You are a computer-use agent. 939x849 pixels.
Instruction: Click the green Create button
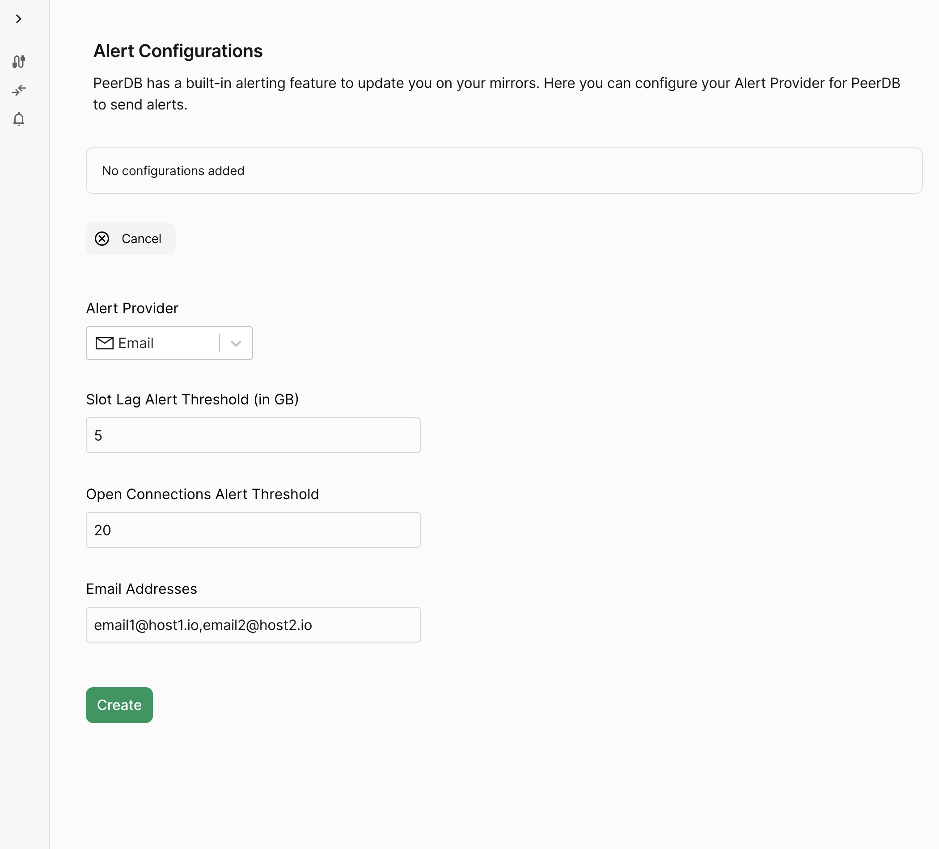pos(119,705)
